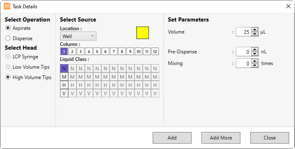
Task: Open the Location dropdown showing Well
Action: 78,36
